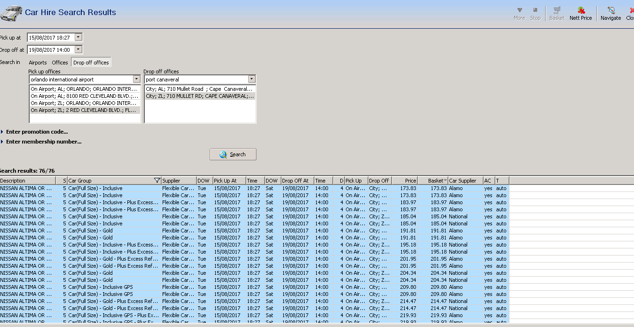
Task: Open the Drop off offices combo dropdown
Action: point(252,80)
